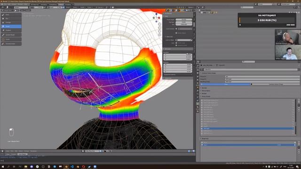Open Output properties tab

coord(198,73)
